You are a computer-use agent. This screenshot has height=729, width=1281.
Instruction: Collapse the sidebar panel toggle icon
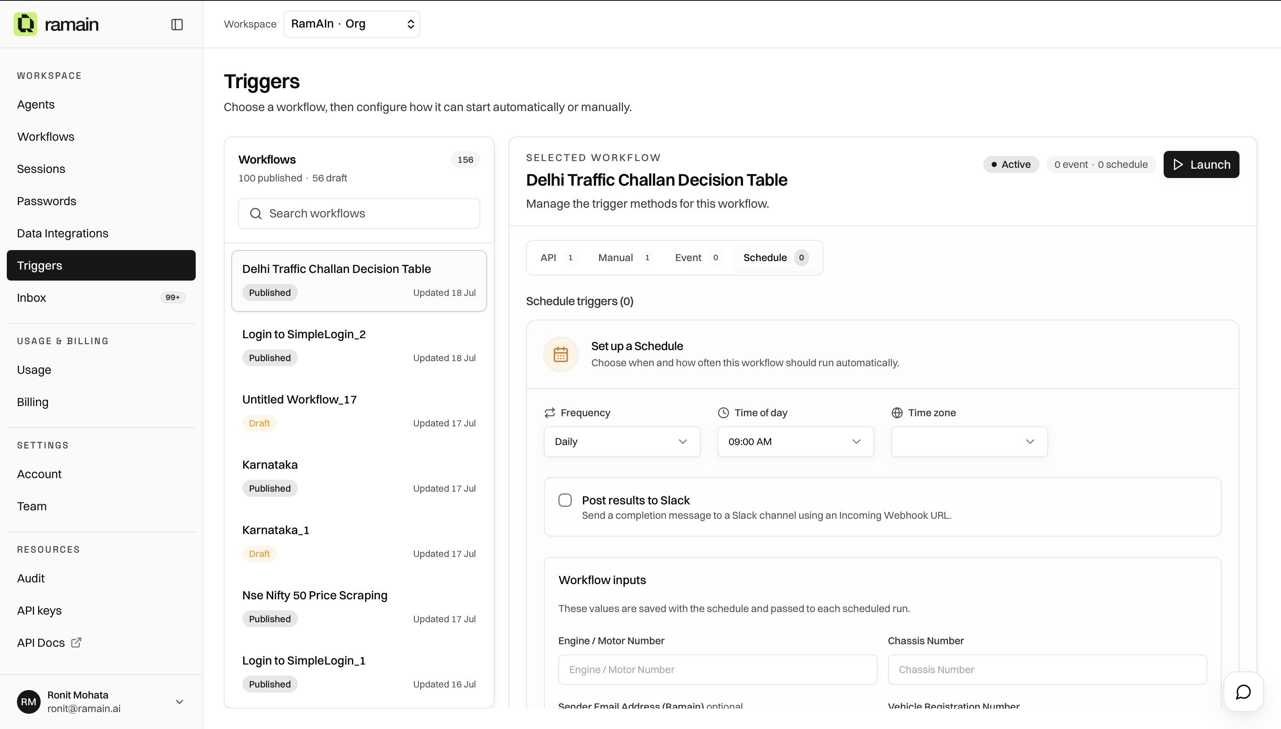177,25
